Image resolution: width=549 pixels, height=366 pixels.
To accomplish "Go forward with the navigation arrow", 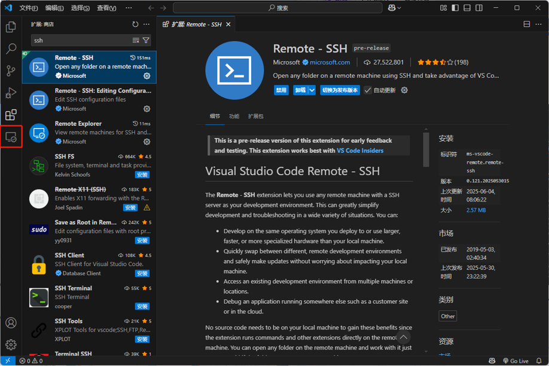I will [163, 8].
